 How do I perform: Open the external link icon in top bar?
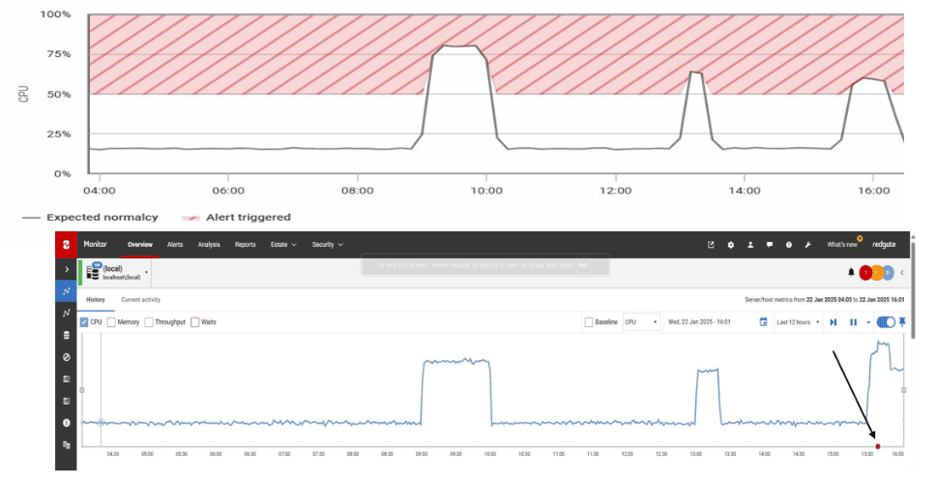point(711,245)
